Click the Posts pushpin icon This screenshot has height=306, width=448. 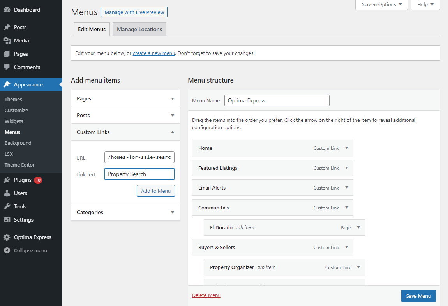coord(7,27)
